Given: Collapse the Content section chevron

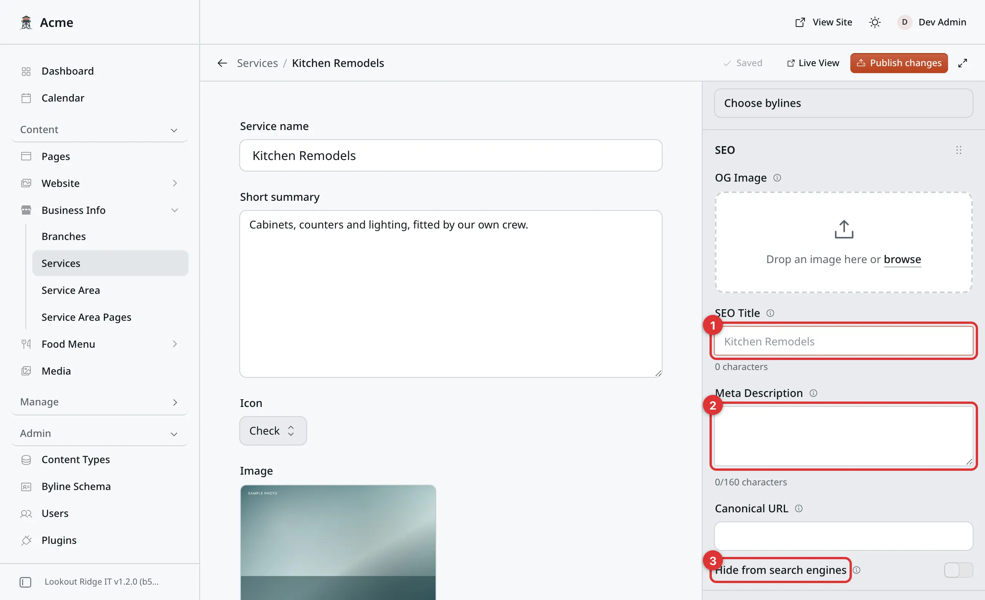Looking at the screenshot, I should pos(174,130).
